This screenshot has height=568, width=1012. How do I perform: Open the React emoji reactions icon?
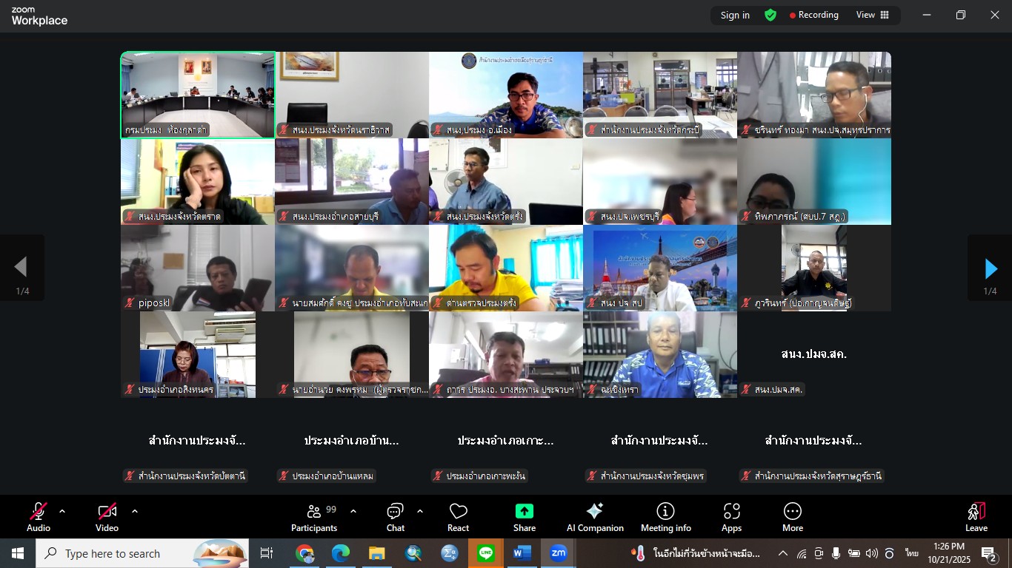point(458,512)
